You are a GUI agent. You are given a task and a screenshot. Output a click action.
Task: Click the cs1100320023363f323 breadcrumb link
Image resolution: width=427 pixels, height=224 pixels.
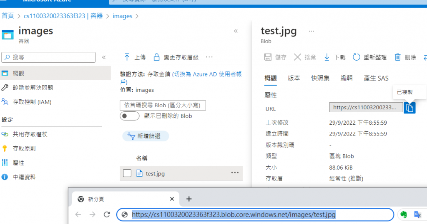(63, 16)
